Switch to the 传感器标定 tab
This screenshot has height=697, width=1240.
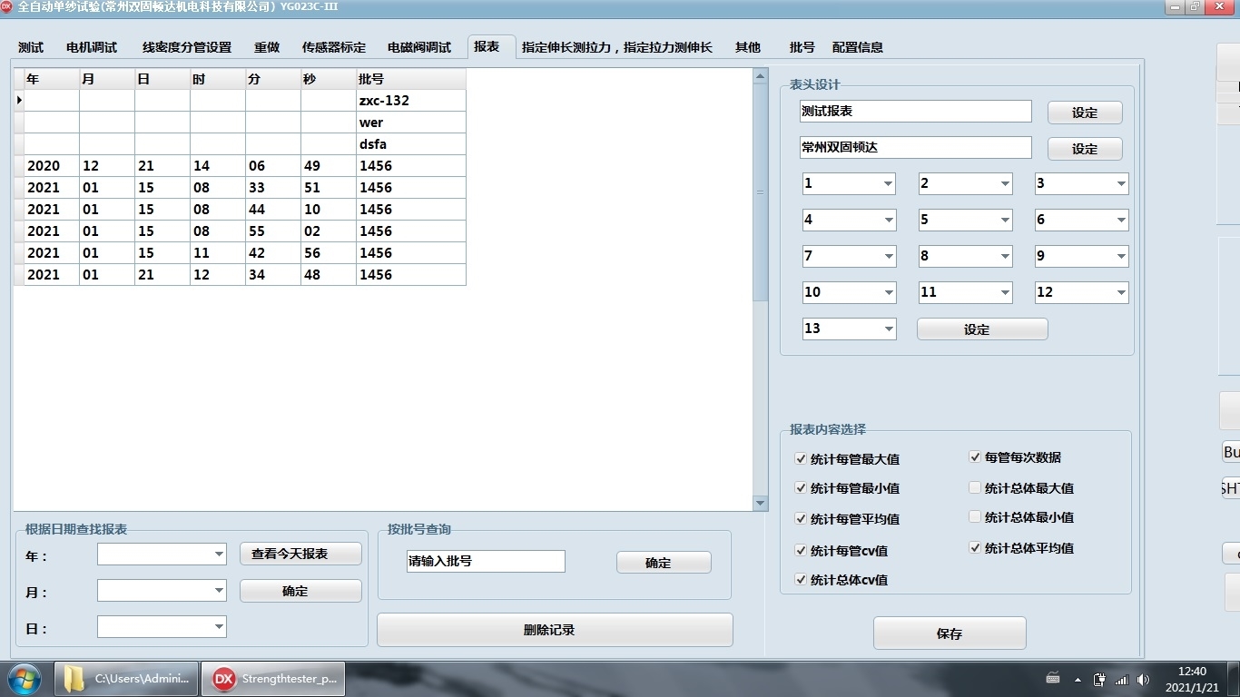[x=333, y=47]
